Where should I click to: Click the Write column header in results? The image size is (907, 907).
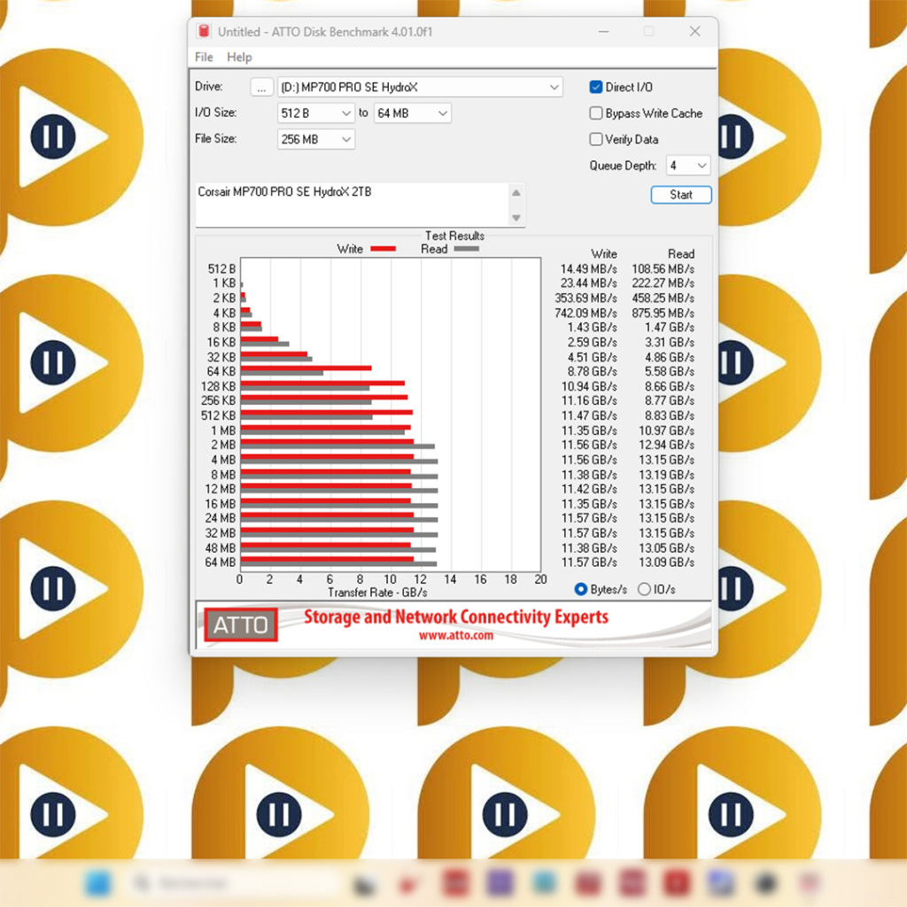click(604, 254)
